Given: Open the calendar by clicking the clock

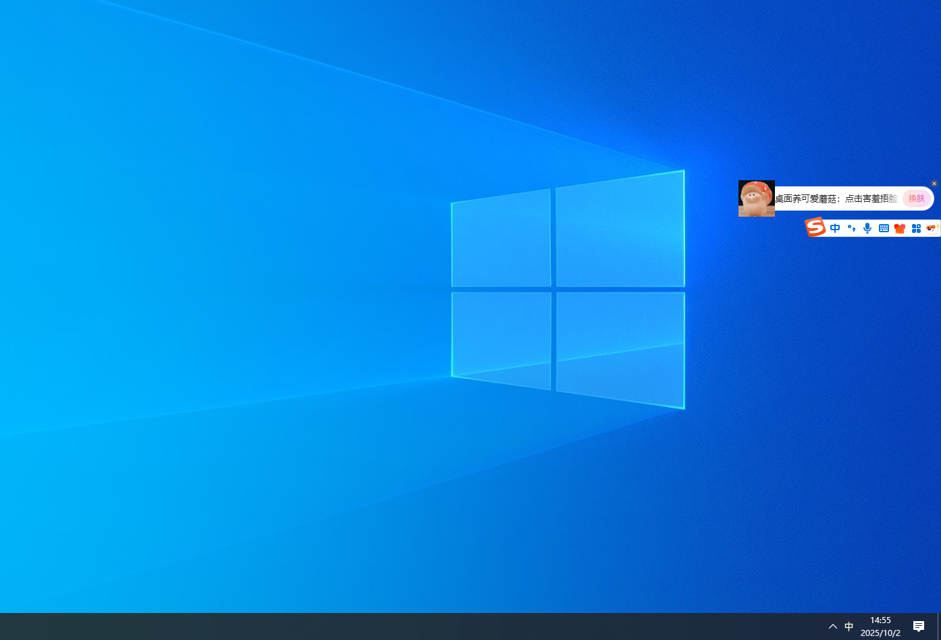Looking at the screenshot, I should point(880,620).
